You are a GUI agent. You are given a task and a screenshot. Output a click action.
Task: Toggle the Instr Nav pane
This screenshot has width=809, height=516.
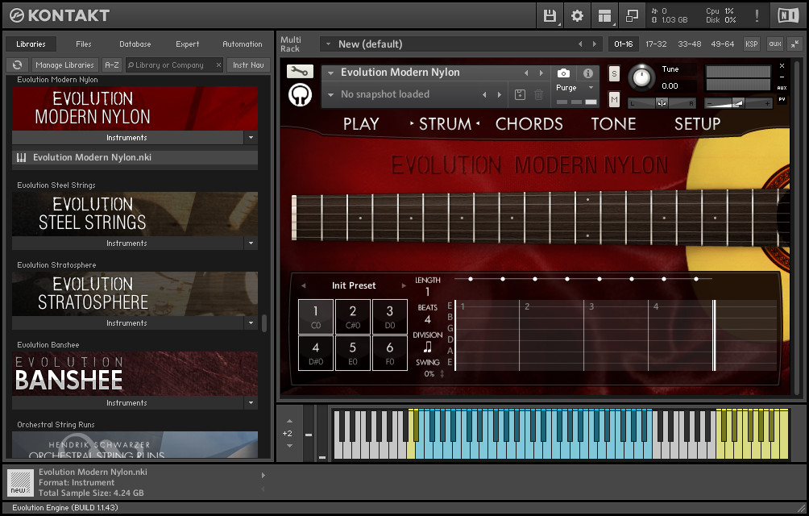[248, 65]
